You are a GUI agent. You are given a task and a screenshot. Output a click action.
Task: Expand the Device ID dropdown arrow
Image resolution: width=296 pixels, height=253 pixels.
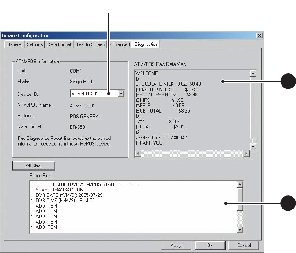pos(121,94)
